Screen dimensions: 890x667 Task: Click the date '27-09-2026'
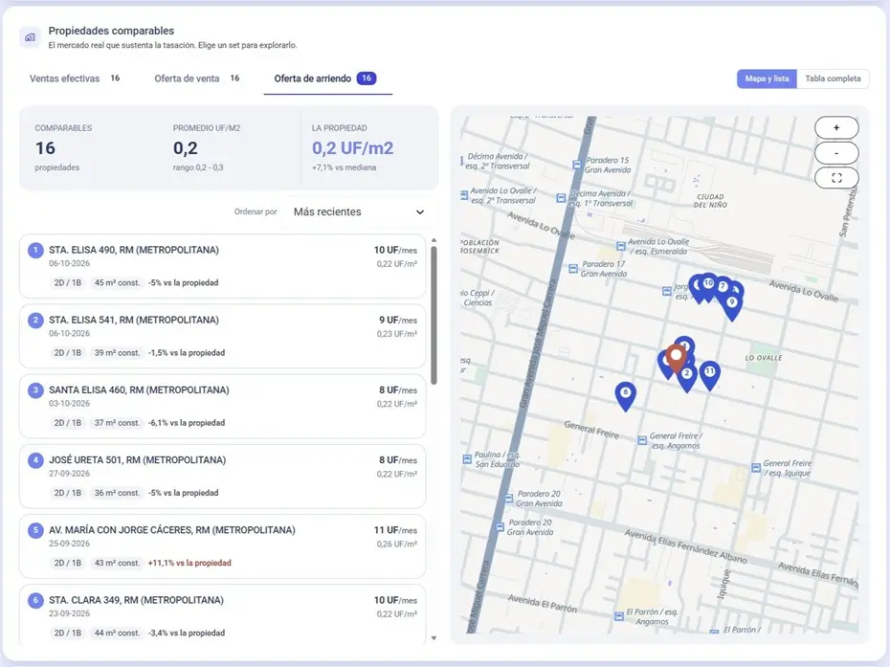[69, 474]
